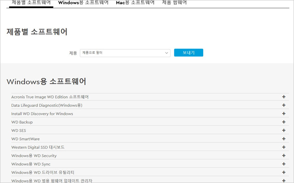The image size is (294, 183).
Task: Open Data Lifeguard Diagnostic(Windows용) text
Action: (x=47, y=106)
